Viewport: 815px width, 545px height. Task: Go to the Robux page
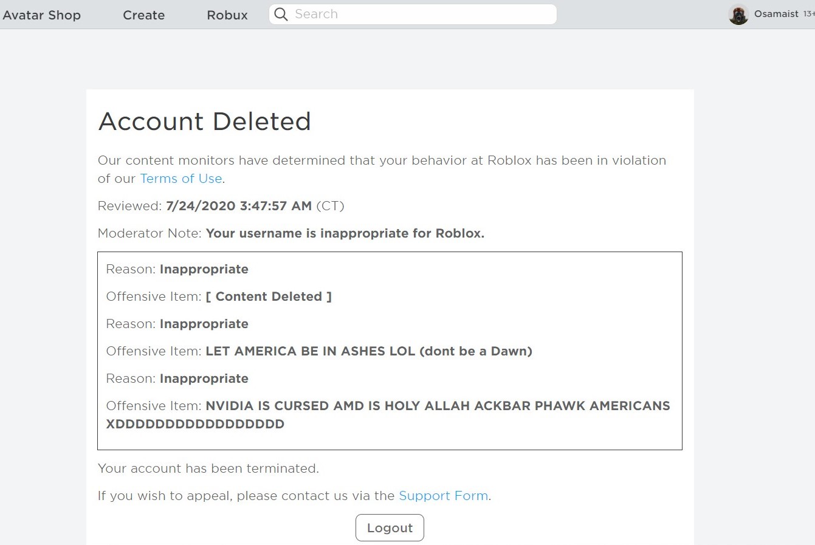tap(227, 15)
